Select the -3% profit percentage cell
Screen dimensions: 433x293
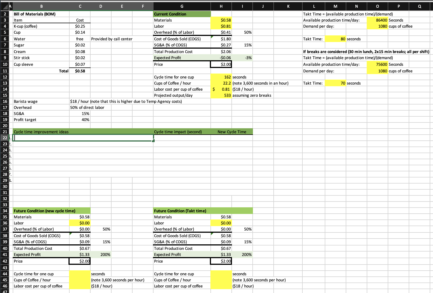point(242,58)
